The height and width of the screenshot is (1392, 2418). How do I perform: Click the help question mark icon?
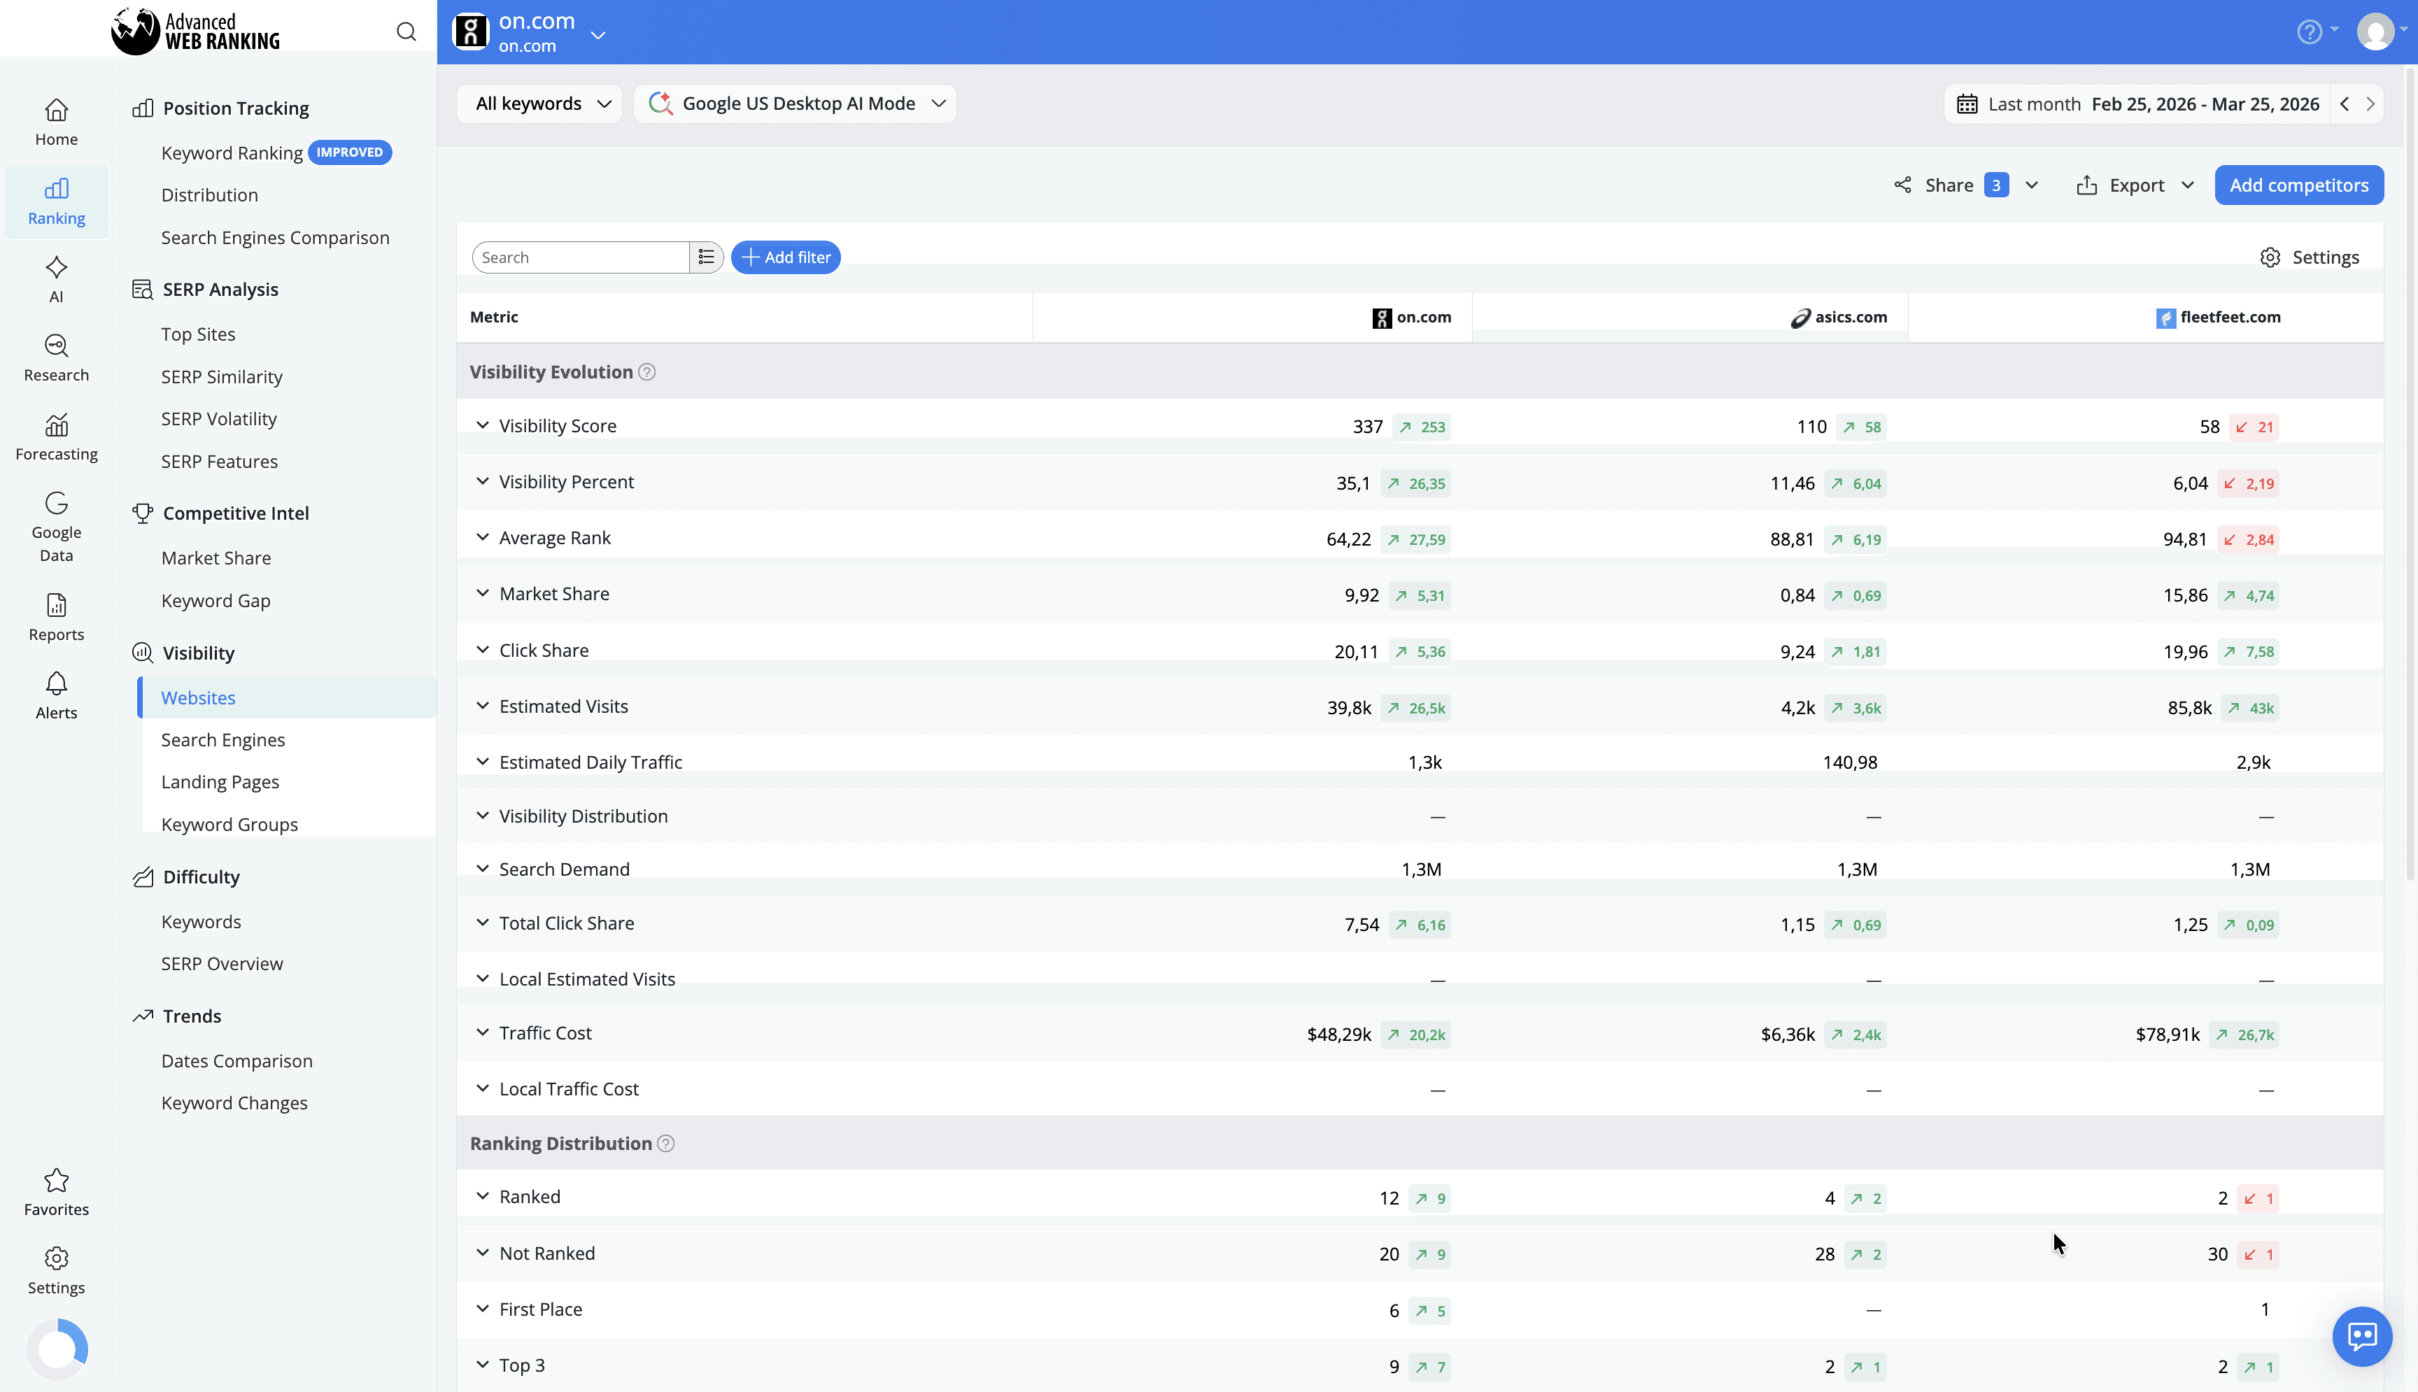click(x=2309, y=31)
